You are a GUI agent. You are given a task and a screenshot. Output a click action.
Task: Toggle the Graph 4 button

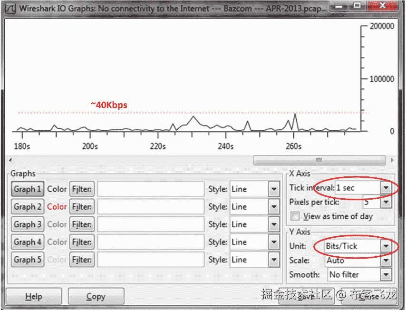tap(28, 242)
